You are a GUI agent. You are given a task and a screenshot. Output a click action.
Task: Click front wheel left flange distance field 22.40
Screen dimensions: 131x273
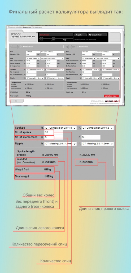[x=31, y=63]
